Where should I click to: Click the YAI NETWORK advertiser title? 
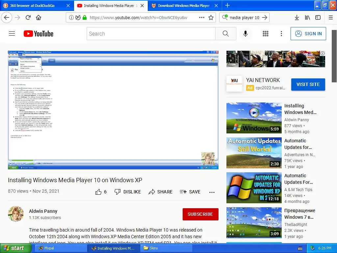pyautogui.click(x=263, y=80)
